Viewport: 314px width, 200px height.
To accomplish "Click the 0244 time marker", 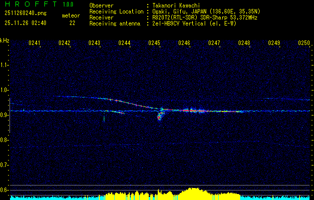I will [x=124, y=42].
